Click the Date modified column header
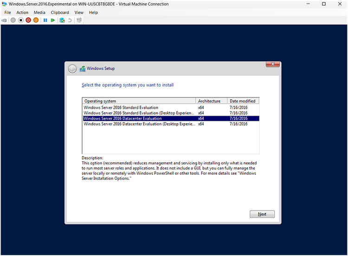The image size is (348, 256). point(243,101)
